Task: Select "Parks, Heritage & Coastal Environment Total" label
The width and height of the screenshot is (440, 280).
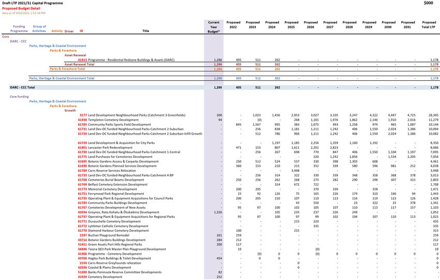Action: 62,78
